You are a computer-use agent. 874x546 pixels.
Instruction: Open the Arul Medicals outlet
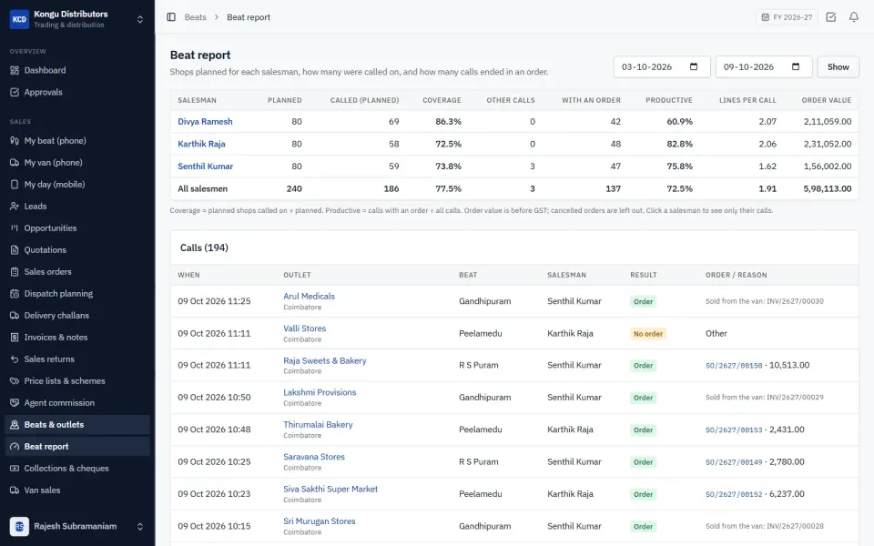pos(309,297)
